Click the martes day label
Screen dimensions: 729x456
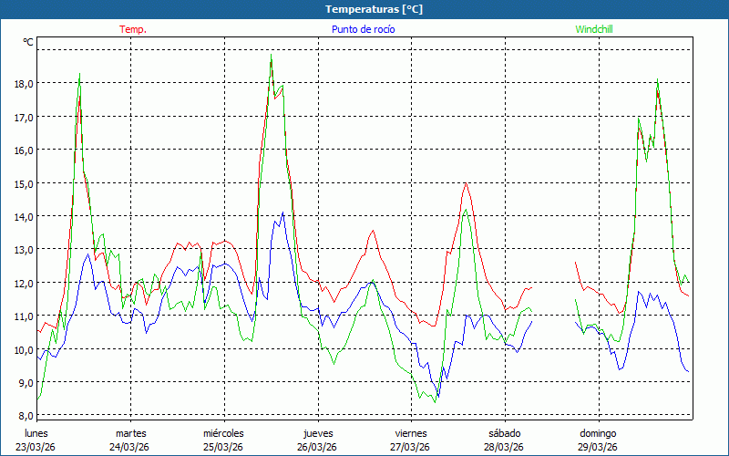pyautogui.click(x=130, y=433)
